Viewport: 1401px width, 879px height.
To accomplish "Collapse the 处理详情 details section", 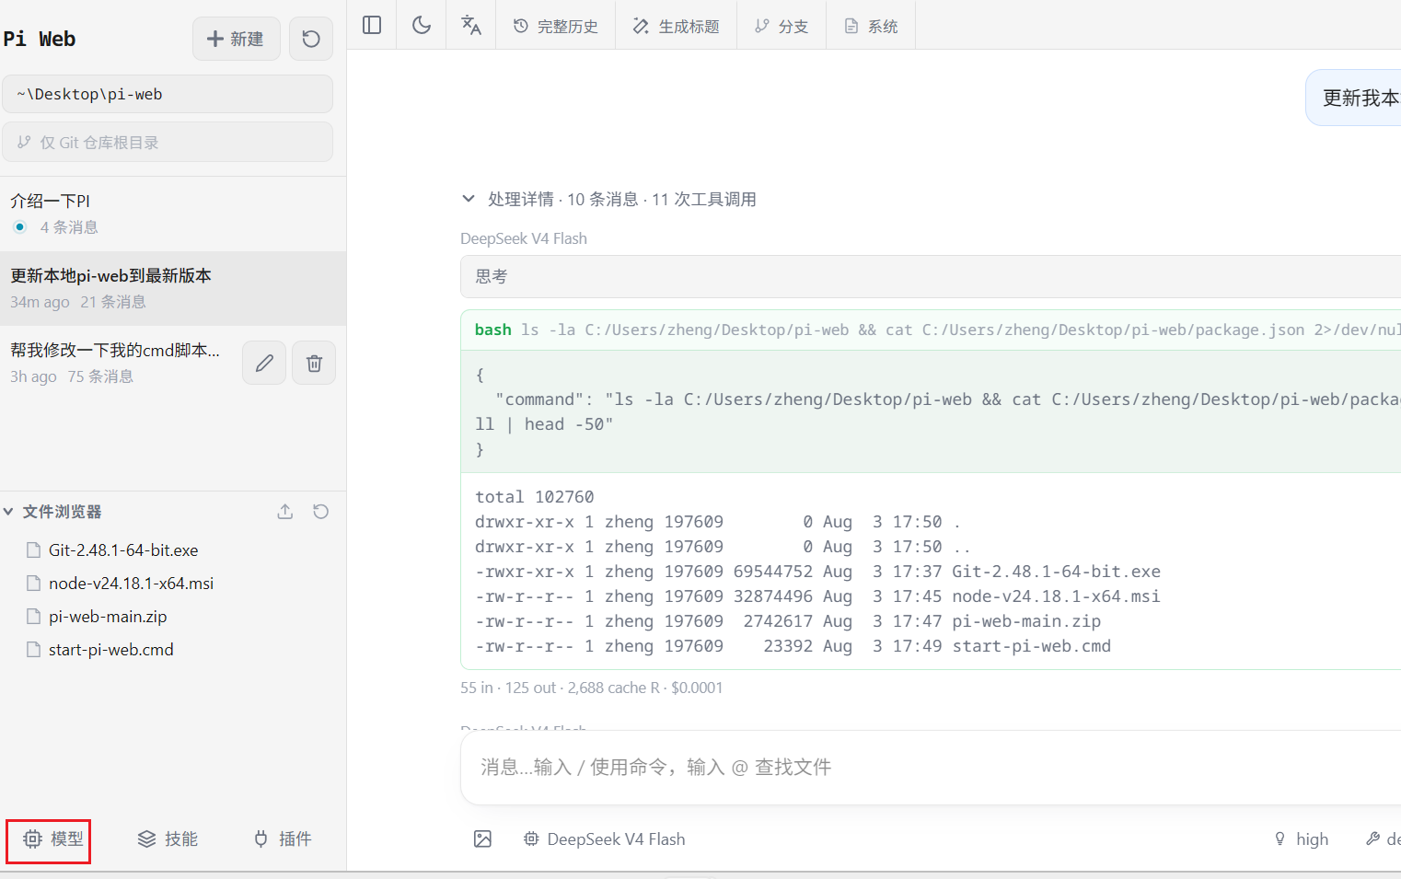I will (x=608, y=199).
